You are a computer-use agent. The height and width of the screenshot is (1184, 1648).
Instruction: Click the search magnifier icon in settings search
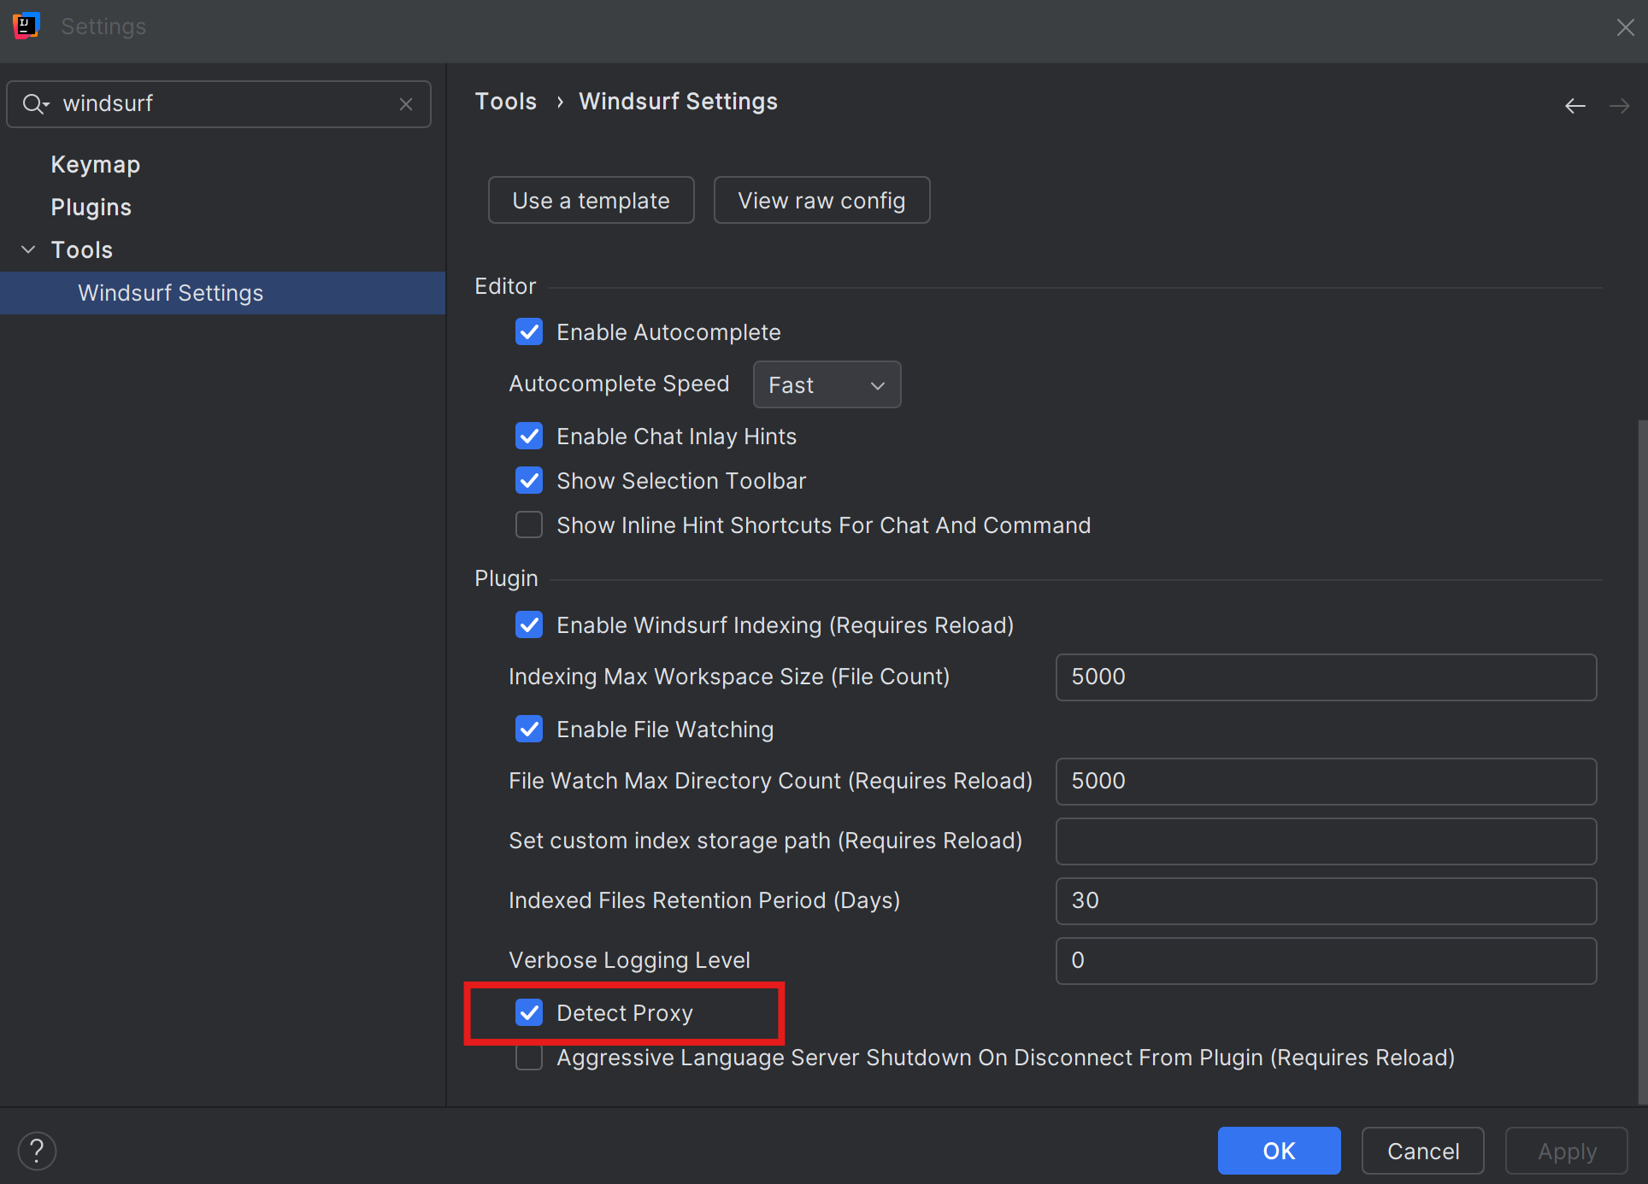click(35, 103)
